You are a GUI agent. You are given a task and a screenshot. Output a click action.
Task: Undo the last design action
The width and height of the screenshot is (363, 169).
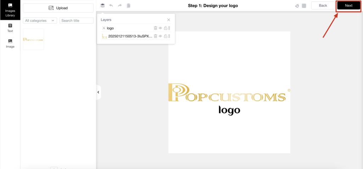111,6
